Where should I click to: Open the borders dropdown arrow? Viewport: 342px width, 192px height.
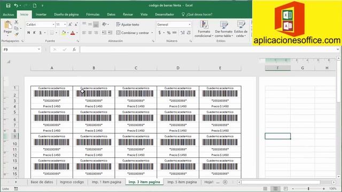57,33
